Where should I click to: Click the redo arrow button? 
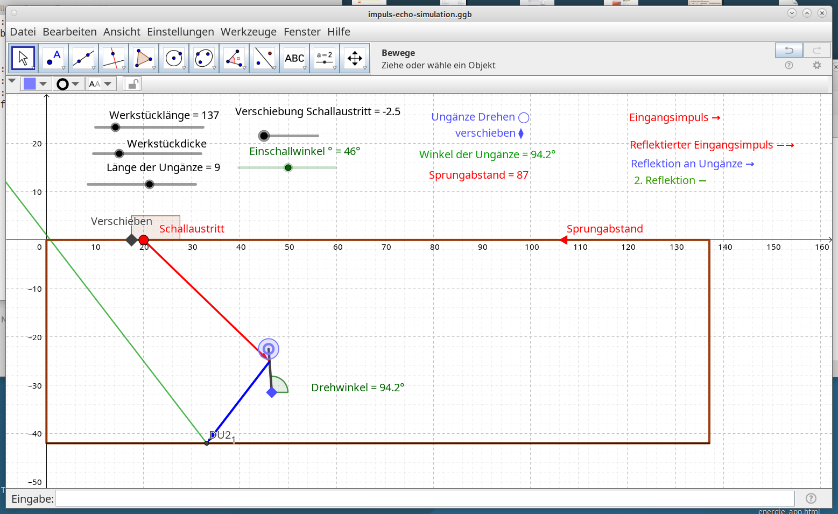click(x=817, y=50)
